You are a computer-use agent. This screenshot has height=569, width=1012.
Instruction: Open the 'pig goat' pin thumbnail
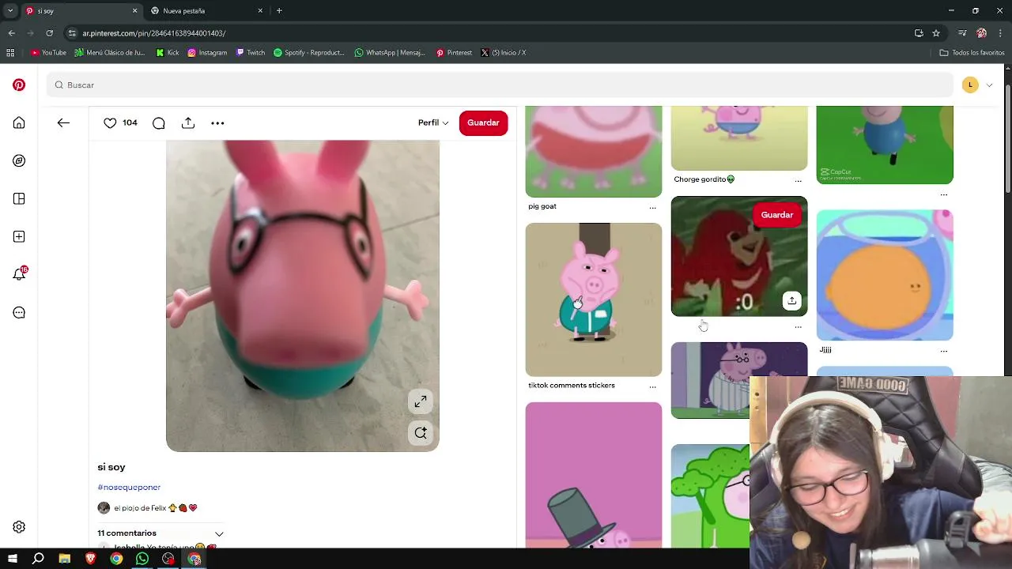[594, 152]
